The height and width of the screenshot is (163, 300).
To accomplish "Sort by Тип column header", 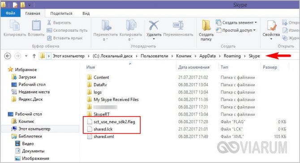I will click(x=224, y=67).
